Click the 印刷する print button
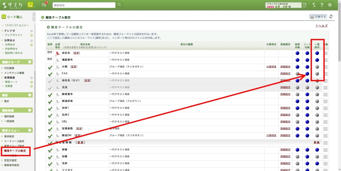Screen dimensions: 341x171 [x=318, y=17]
